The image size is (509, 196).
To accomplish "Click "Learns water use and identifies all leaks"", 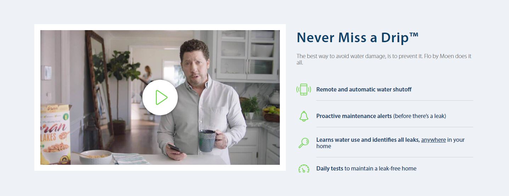I will point(368,140).
